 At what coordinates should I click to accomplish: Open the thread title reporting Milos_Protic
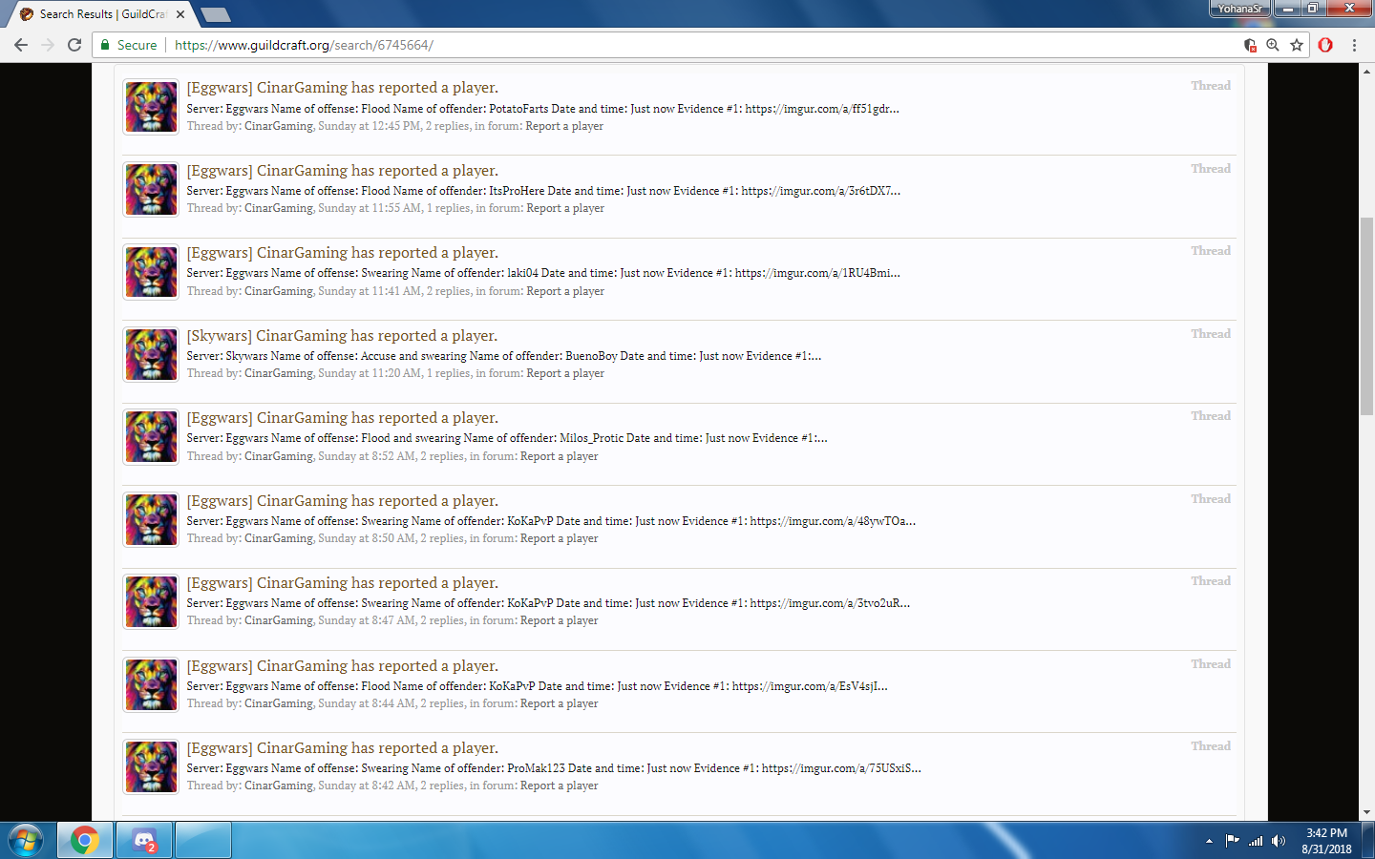click(x=342, y=418)
